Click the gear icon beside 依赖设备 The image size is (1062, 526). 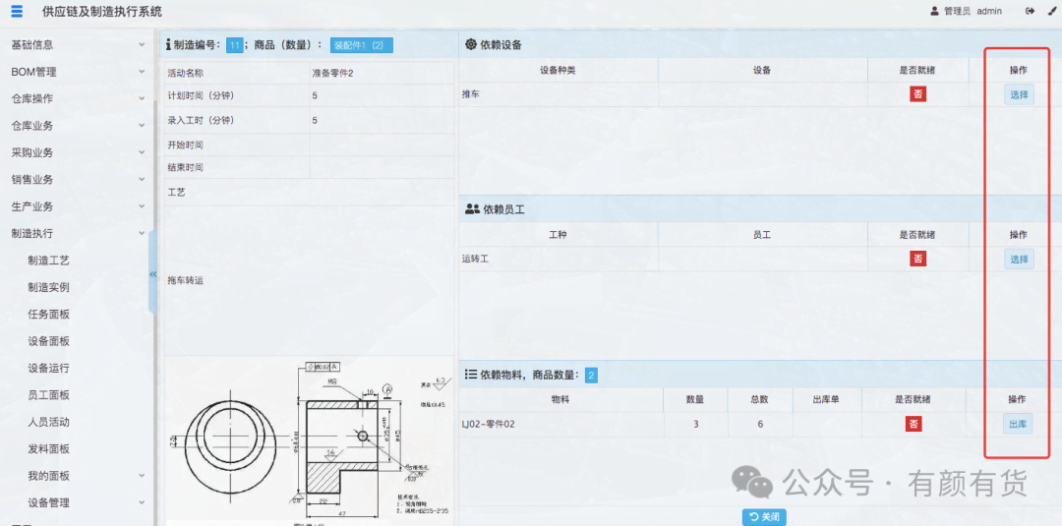click(471, 44)
